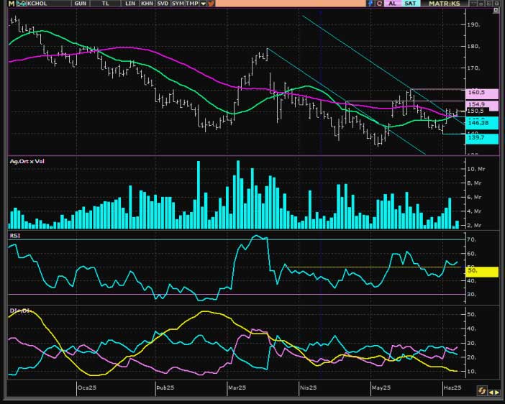
Task: Click the SAT sell button
Action: 410,4
